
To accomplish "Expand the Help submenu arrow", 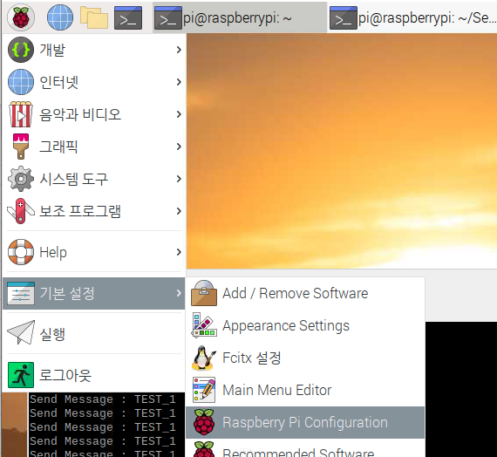I will click(179, 252).
